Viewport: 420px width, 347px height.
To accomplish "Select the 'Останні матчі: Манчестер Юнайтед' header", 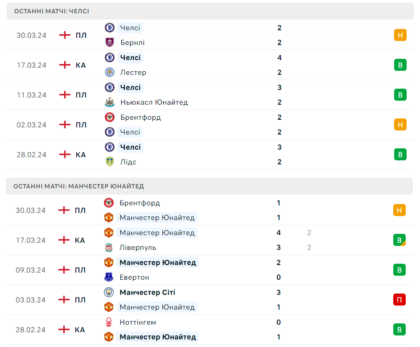I will coord(78,186).
